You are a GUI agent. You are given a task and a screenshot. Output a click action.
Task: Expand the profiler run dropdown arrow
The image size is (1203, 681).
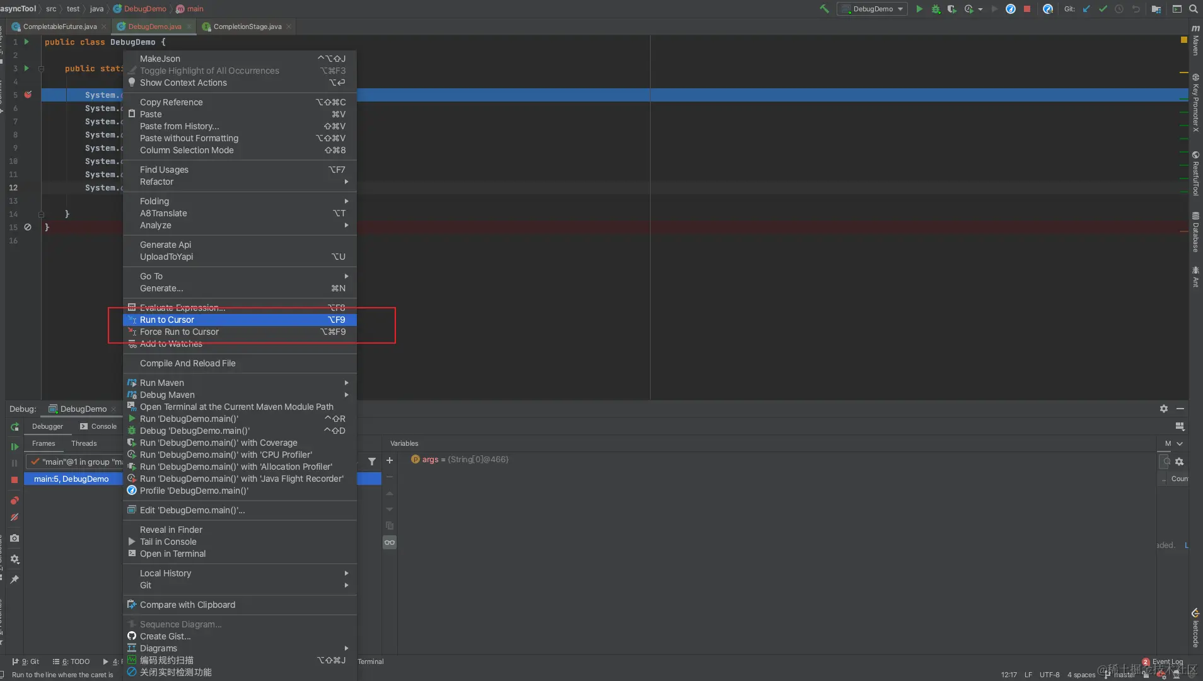980,9
